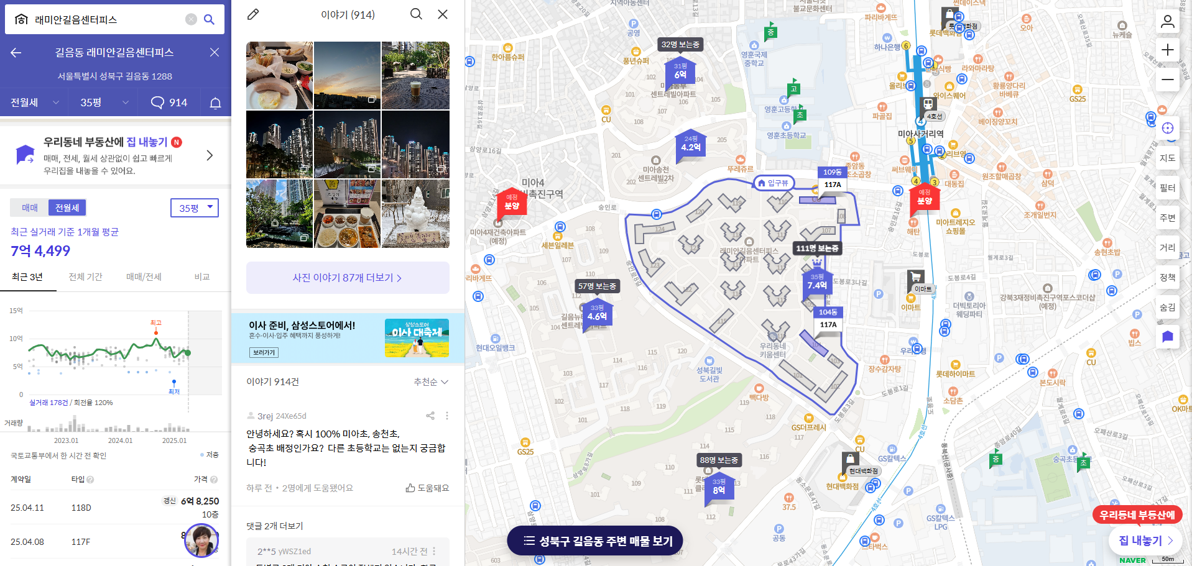Screen dimensions: 1192x566
Task: Open the breakfast plate photo thumbnail
Action: tap(279, 75)
